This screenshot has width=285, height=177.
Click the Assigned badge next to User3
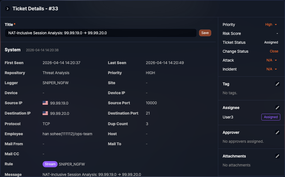pos(271,117)
